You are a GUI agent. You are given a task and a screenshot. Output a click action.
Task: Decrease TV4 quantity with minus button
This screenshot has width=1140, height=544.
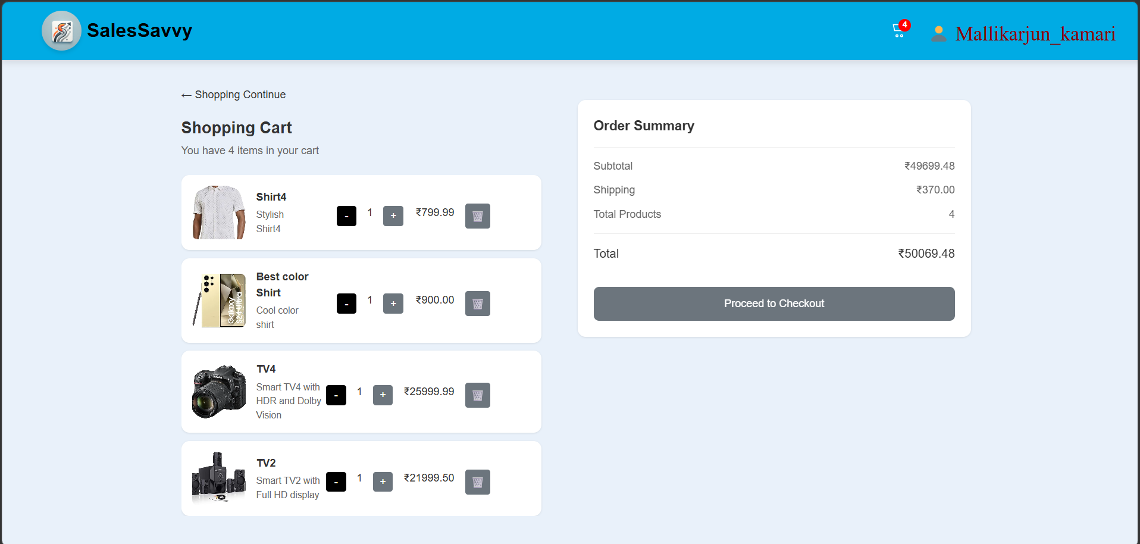click(x=336, y=395)
